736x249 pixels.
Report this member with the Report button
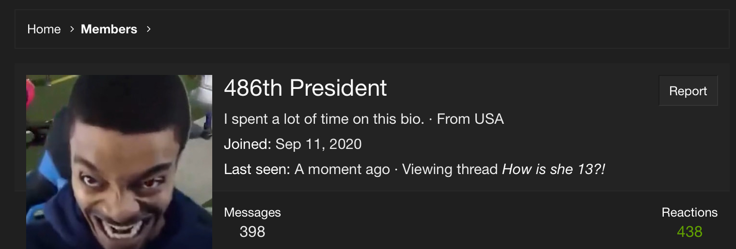(x=688, y=91)
